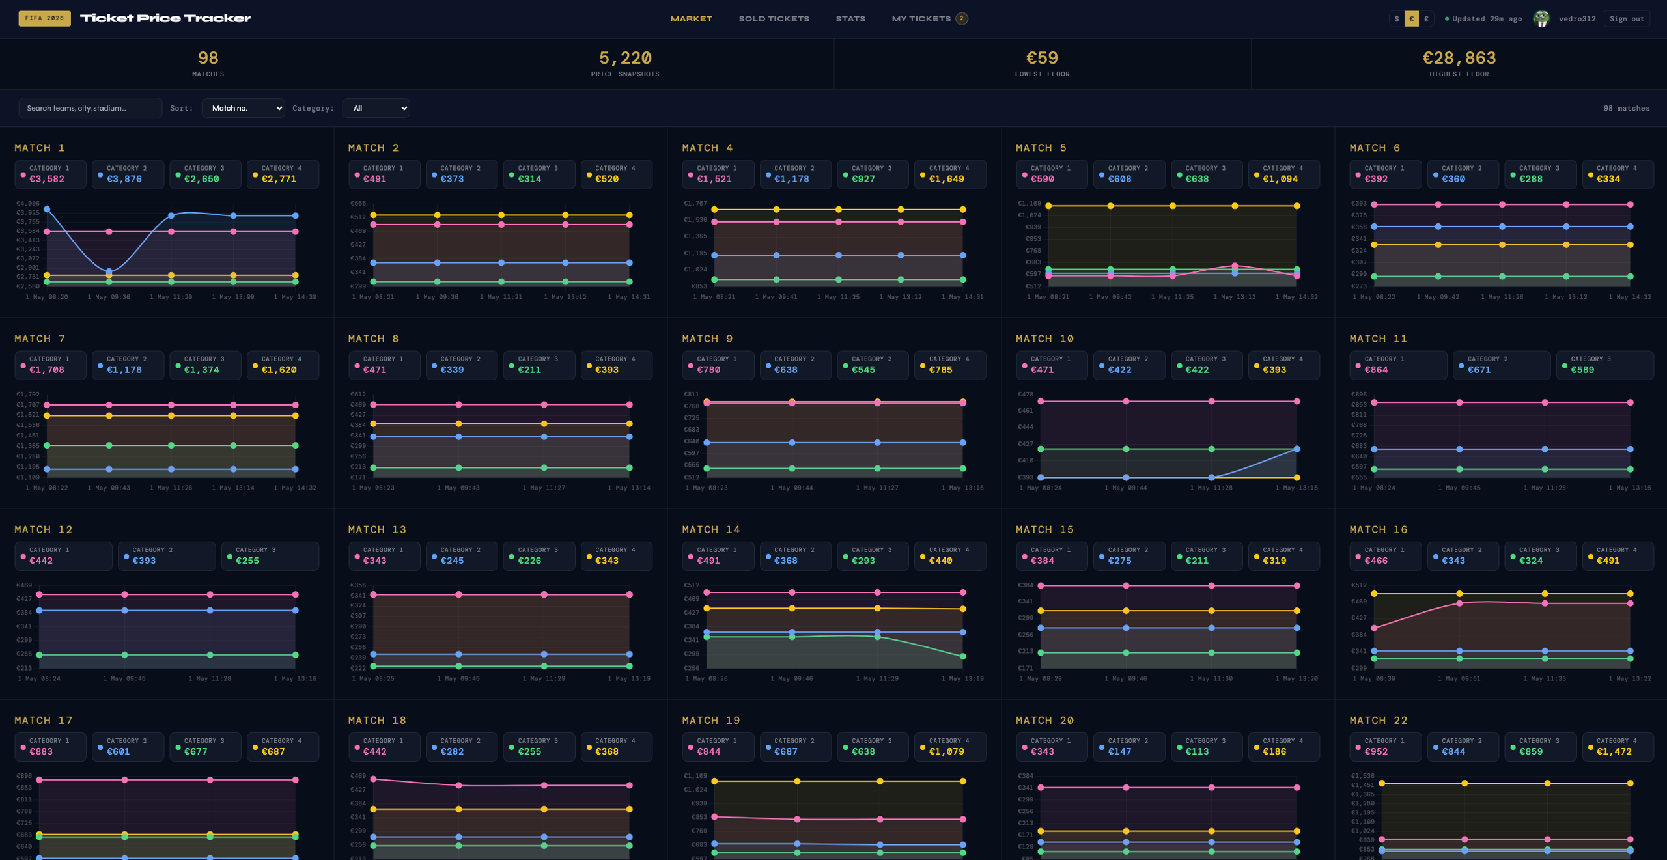Click Match 20 Category 3 chip €113
The image size is (1667, 860).
tap(1207, 747)
